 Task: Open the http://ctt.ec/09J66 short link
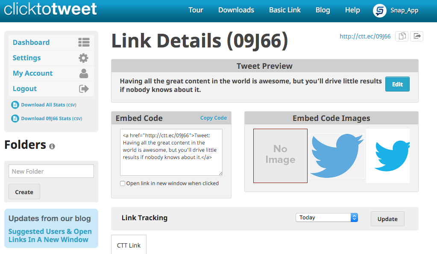[x=365, y=36]
